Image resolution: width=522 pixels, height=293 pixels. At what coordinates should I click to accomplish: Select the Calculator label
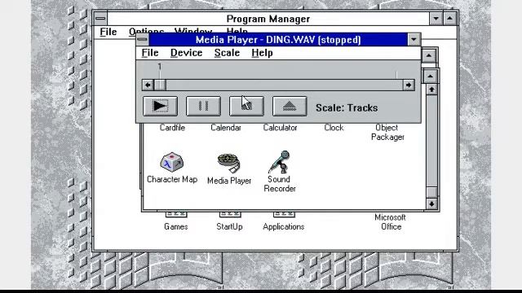pos(280,128)
